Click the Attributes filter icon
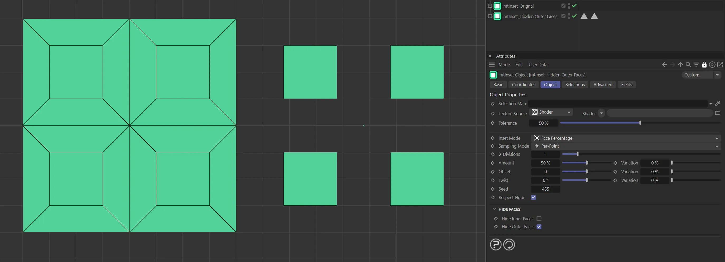The width and height of the screenshot is (725, 262). 696,65
